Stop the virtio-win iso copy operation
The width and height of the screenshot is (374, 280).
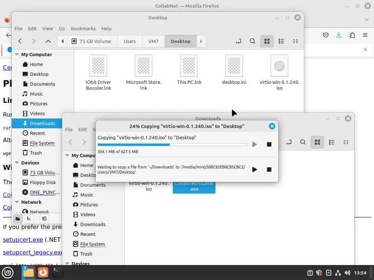(269, 144)
